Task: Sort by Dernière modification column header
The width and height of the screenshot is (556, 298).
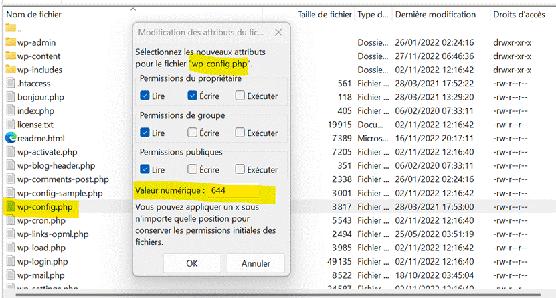Action: click(x=435, y=14)
